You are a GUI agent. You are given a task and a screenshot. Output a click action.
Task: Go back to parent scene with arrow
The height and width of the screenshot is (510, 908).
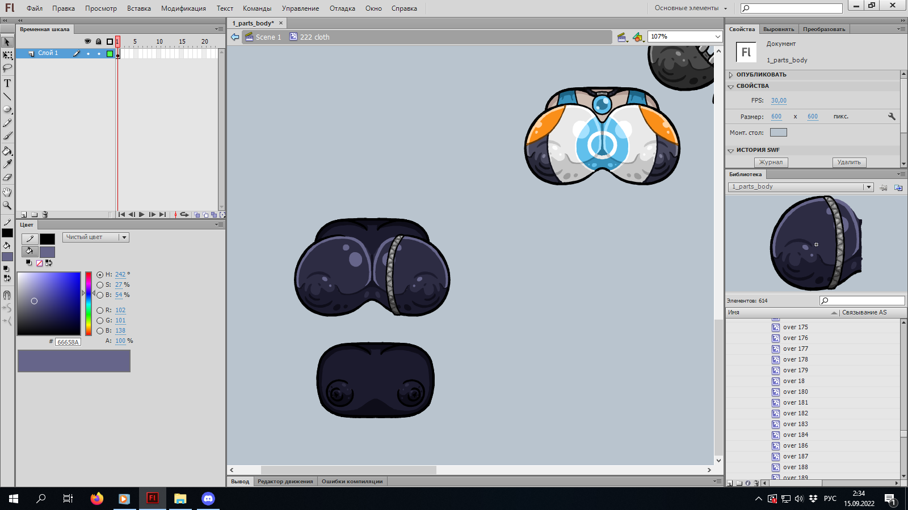pos(235,37)
